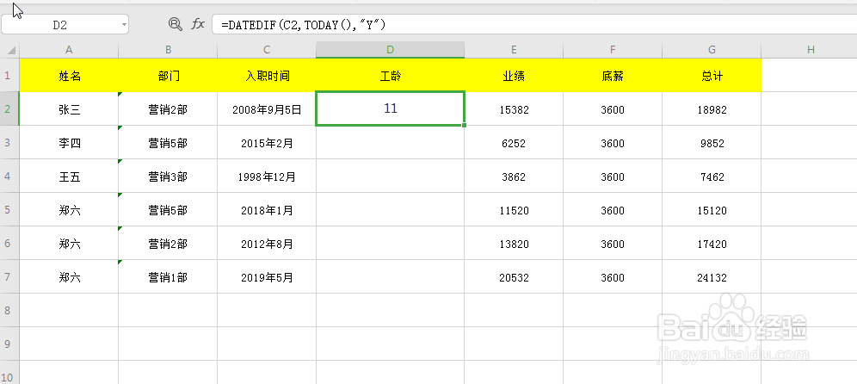Select column D header
Image resolution: width=857 pixels, height=384 pixels.
tap(390, 50)
